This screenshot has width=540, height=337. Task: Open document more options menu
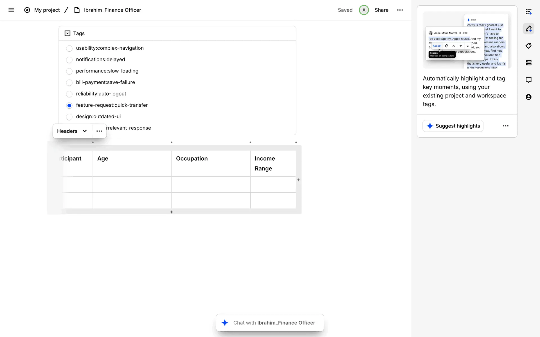[400, 10]
